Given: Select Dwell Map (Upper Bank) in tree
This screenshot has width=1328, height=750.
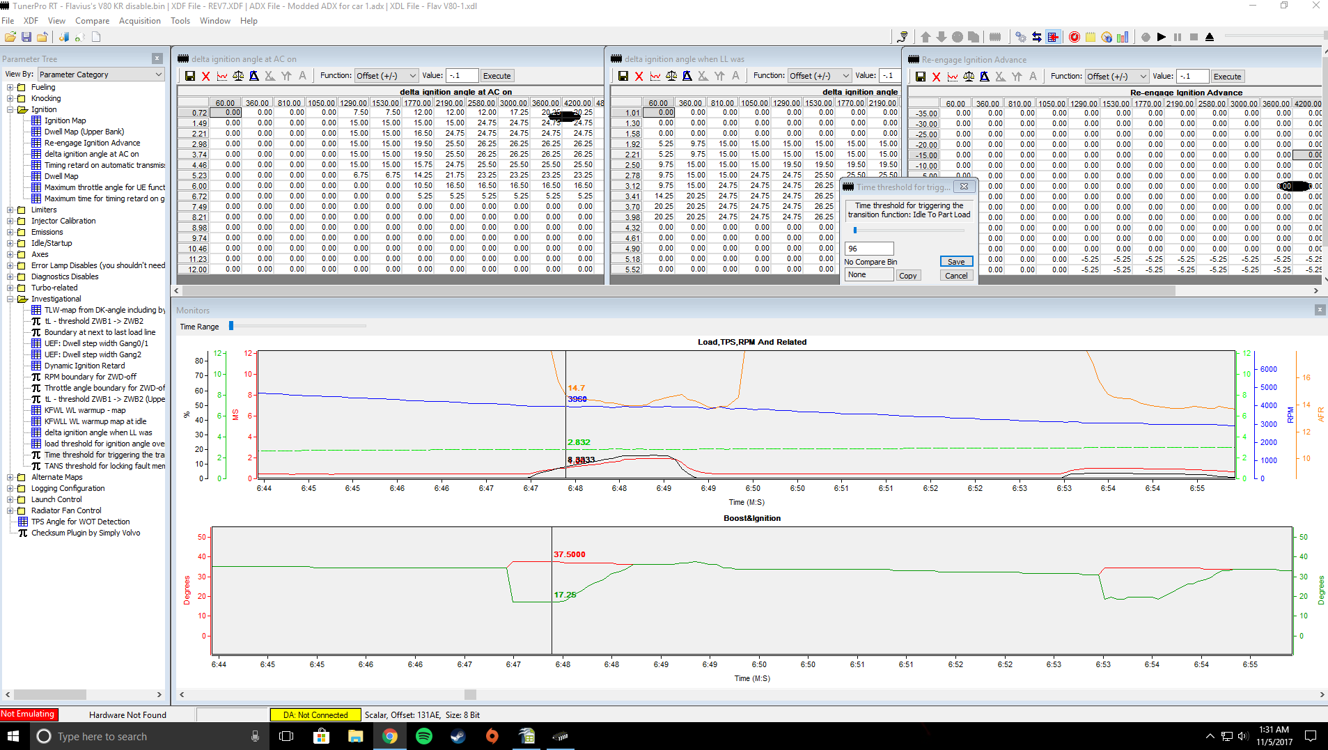Looking at the screenshot, I should [84, 132].
